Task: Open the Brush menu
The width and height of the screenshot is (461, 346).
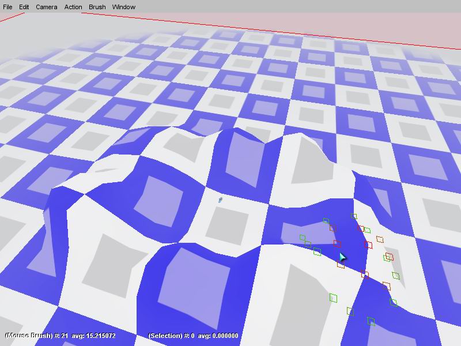Action: 97,7
